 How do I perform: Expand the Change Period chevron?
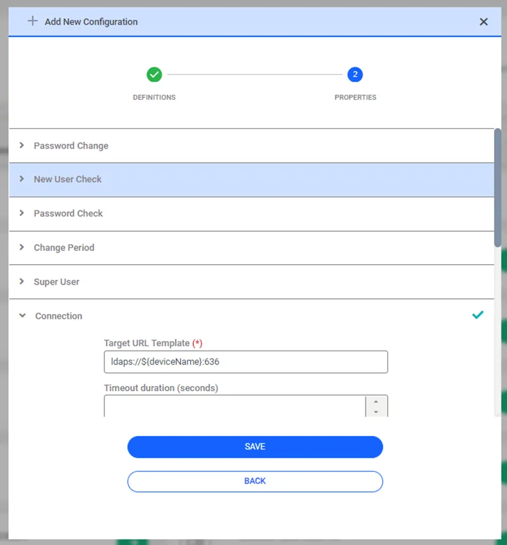(22, 247)
